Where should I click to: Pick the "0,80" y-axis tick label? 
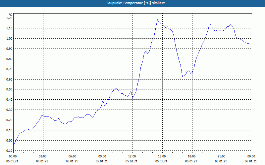(x=10, y=59)
